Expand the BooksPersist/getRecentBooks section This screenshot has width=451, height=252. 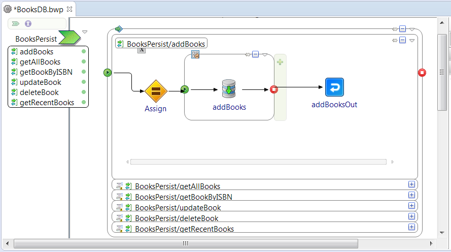411,227
